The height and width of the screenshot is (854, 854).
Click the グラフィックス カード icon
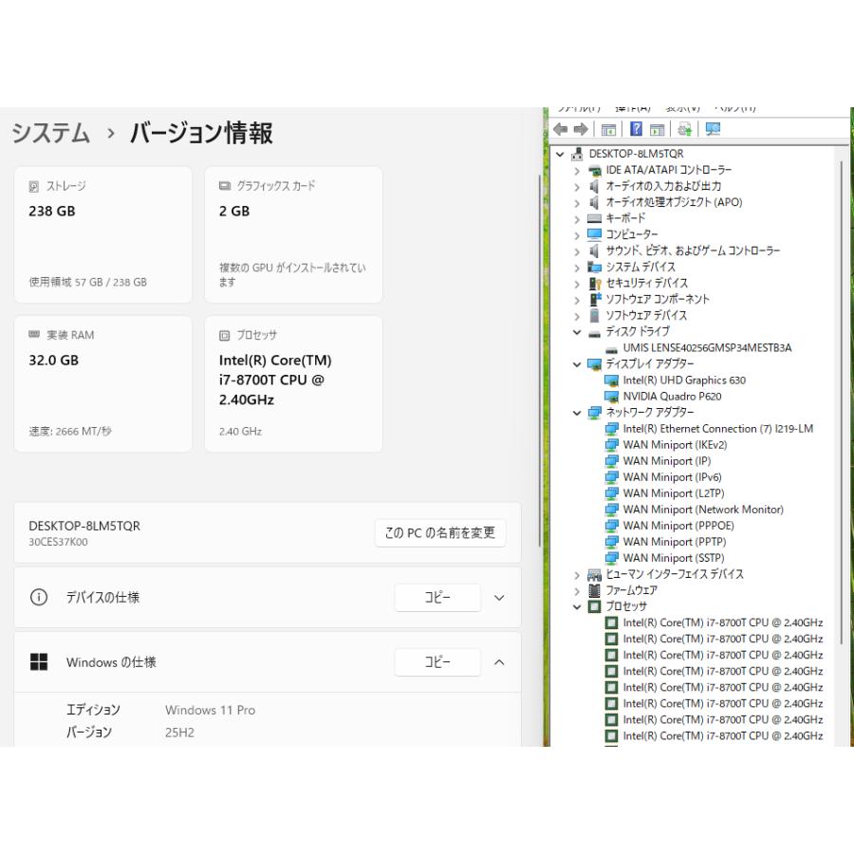click(x=224, y=186)
